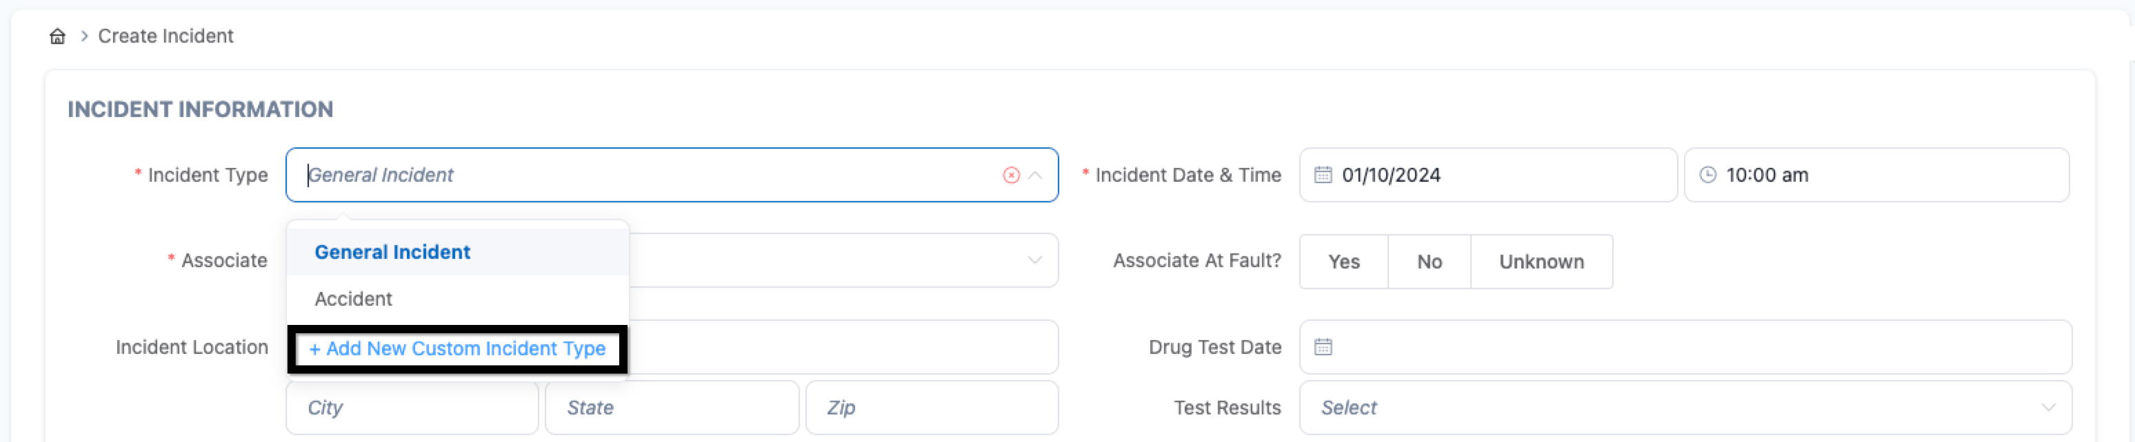This screenshot has height=442, width=2135.
Task: Choose Accident from the dropdown list
Action: (x=353, y=299)
